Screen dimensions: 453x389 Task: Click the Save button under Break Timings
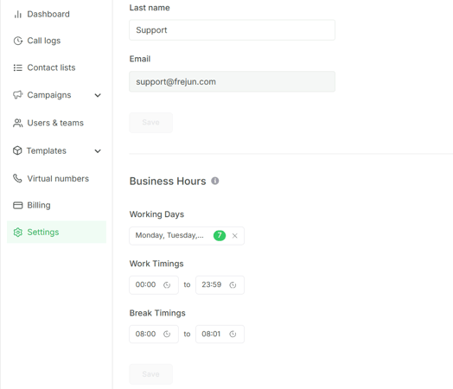150,374
